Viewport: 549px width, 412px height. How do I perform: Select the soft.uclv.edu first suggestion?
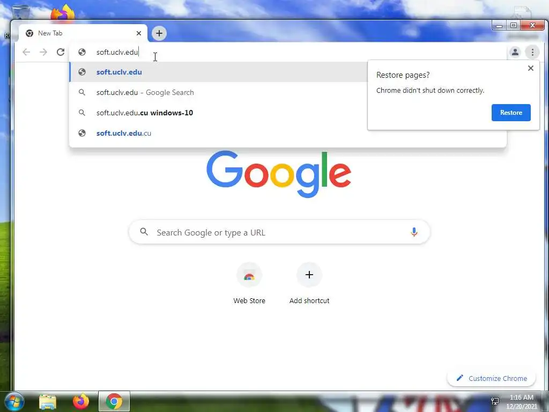coord(219,72)
